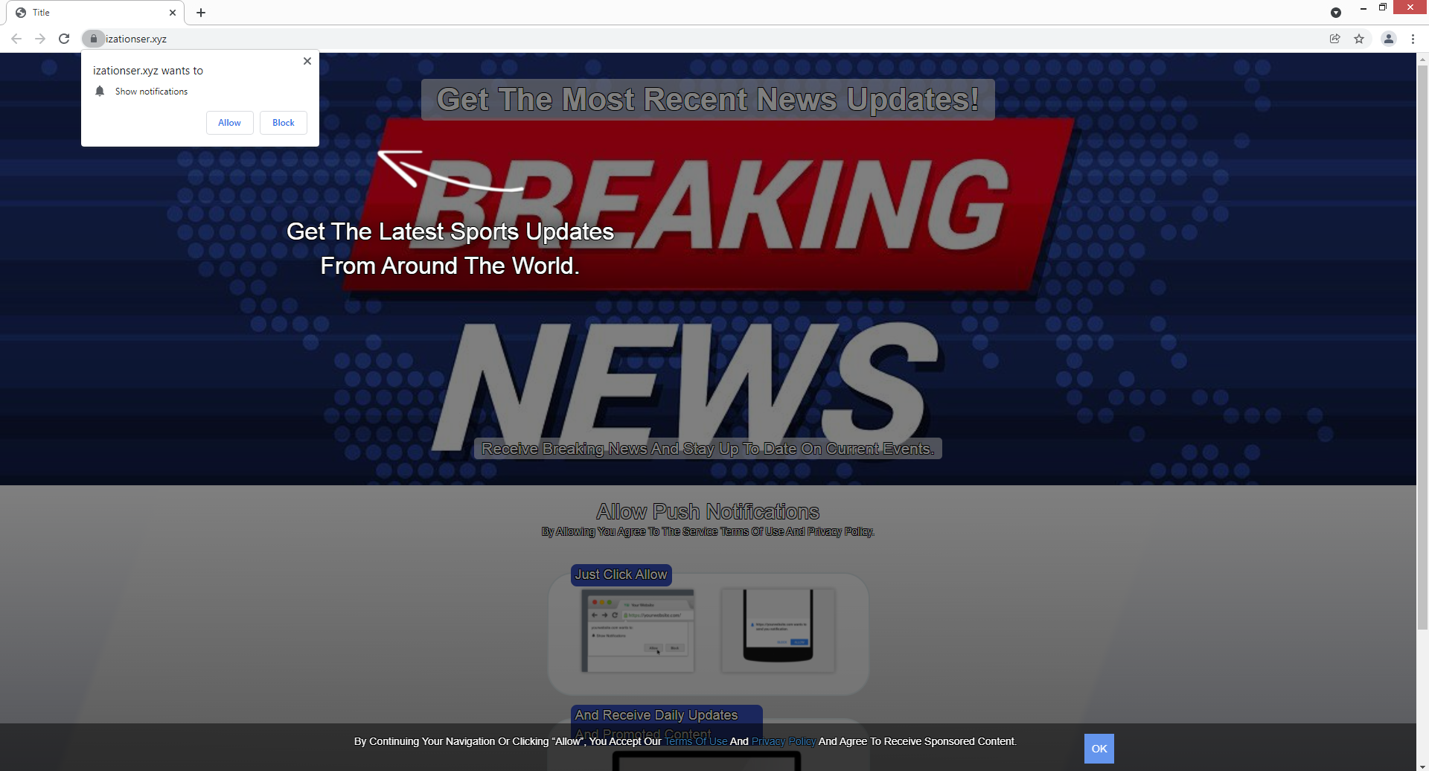Allow notifications in the permission prompt
Viewport: 1429px width, 771px height.
[x=229, y=123]
